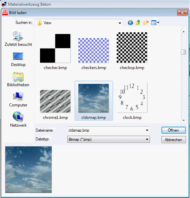190x198 pixels.
Task: Click the checkop.bmp file name label
Action: [132, 68]
